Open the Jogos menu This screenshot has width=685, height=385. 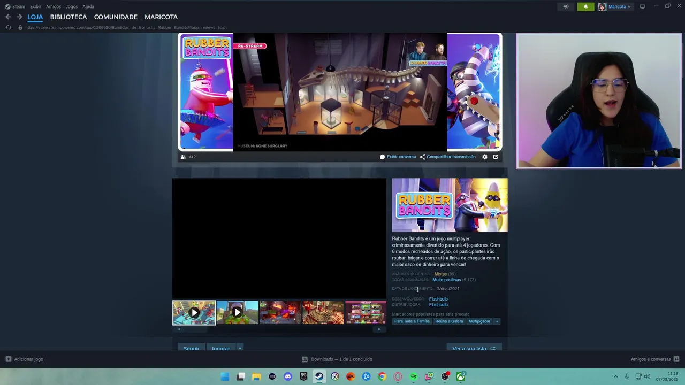click(x=72, y=6)
